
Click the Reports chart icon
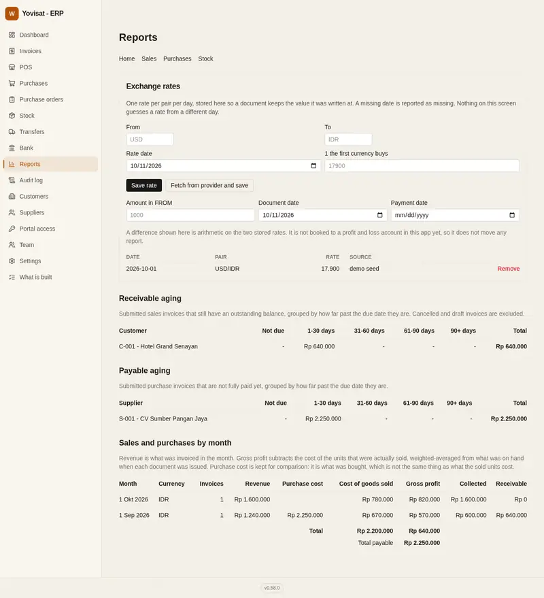12,164
